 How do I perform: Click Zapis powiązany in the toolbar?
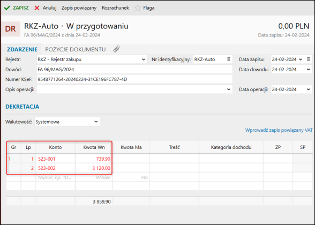(x=79, y=8)
